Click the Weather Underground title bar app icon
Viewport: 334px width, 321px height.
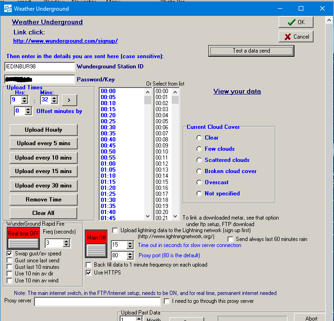[8, 8]
